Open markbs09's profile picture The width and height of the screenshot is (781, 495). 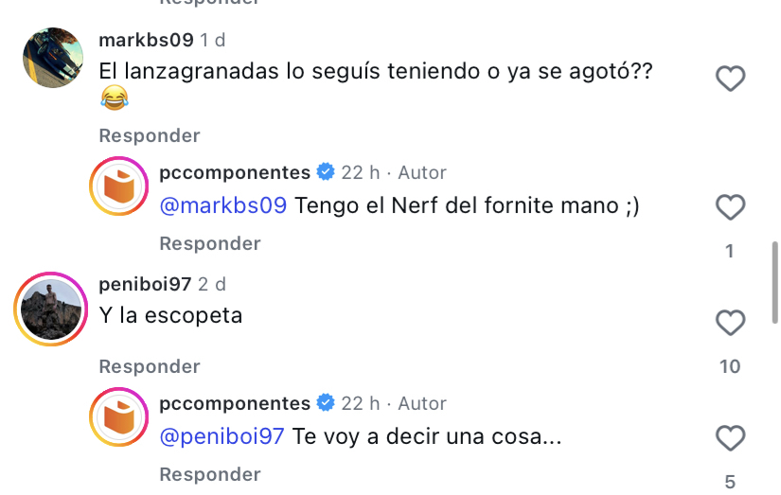(x=53, y=58)
